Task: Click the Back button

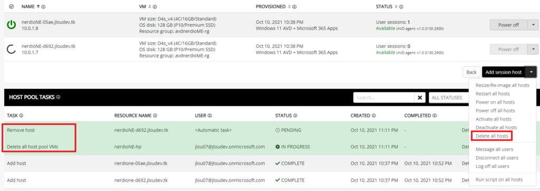Action: [471, 72]
